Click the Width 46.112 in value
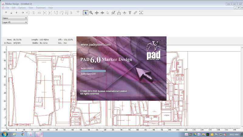This screenshot has height=137, width=243. pyautogui.click(x=43, y=43)
